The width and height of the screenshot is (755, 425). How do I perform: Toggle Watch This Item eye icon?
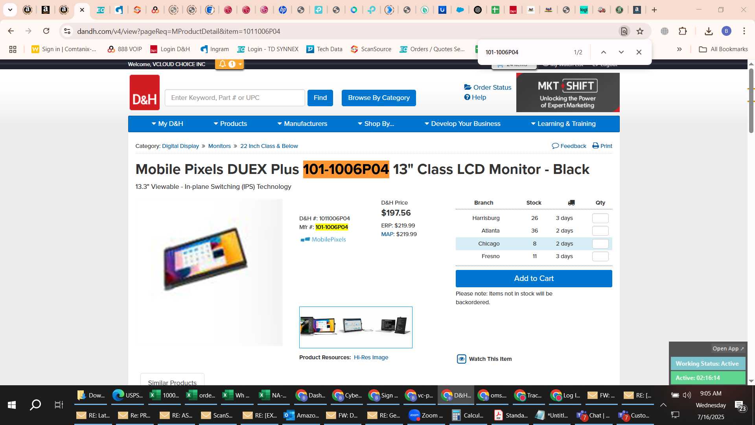pyautogui.click(x=461, y=359)
